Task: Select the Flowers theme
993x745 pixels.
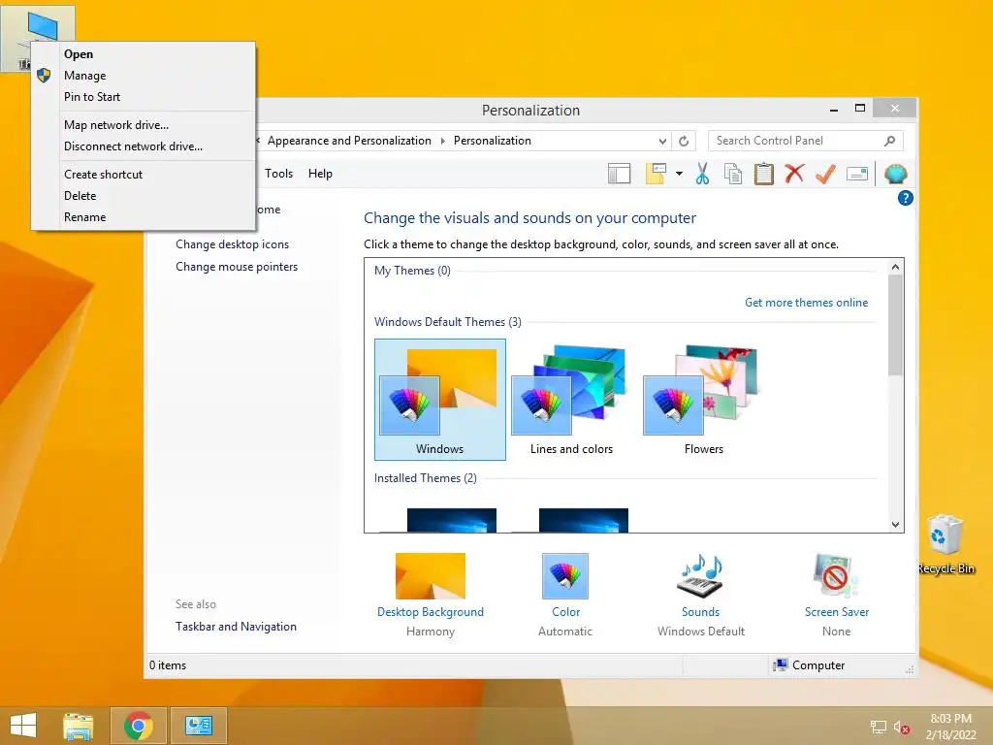Action: (703, 399)
